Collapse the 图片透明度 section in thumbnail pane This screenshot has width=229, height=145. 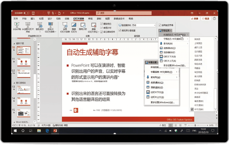pyautogui.click(x=14, y=83)
